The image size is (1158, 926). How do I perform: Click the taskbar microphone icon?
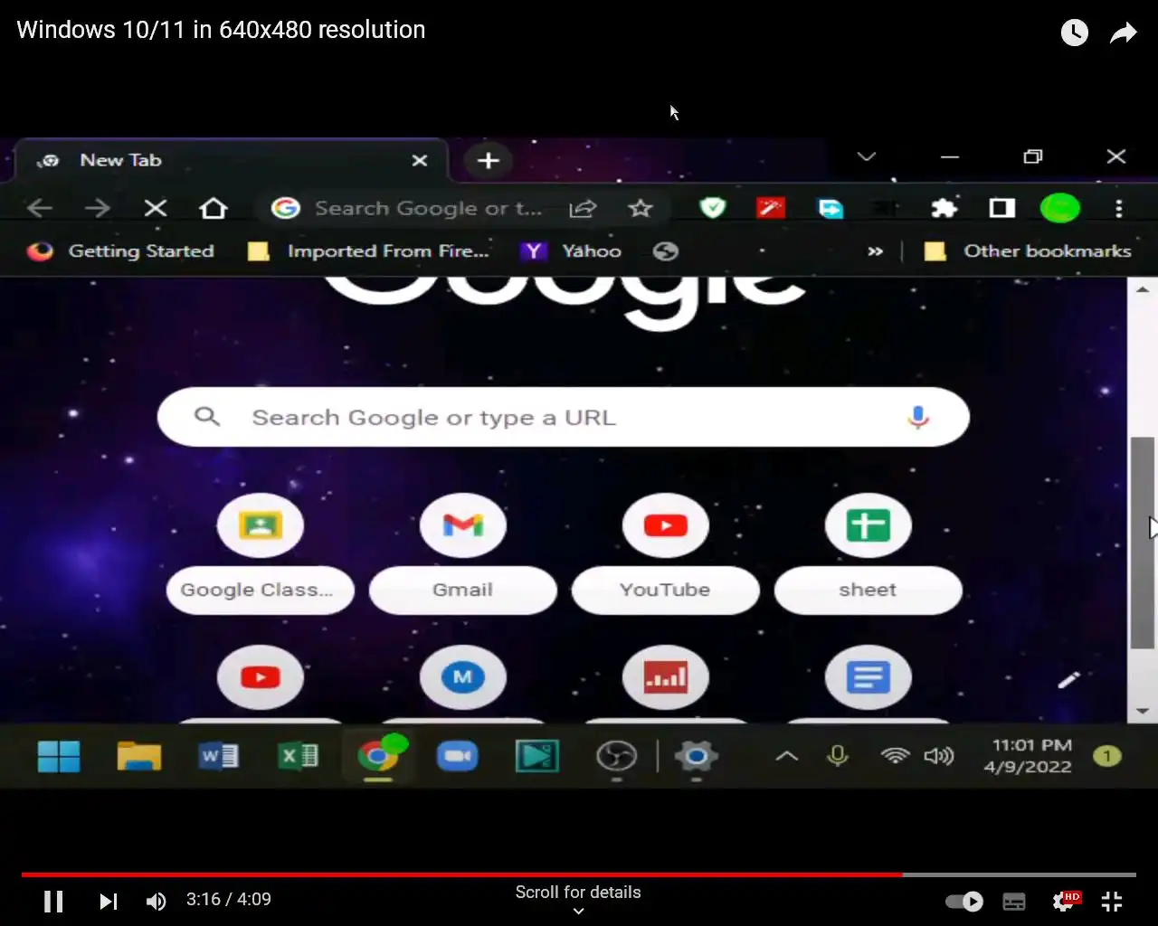pyautogui.click(x=838, y=756)
